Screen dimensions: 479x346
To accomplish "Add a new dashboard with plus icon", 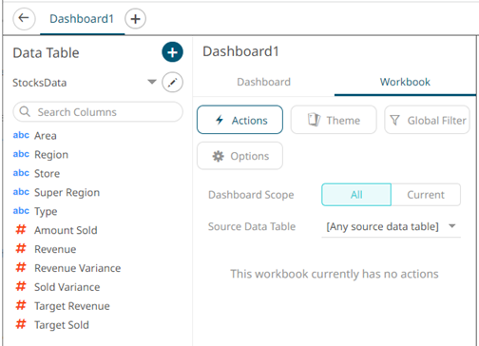I will click(135, 19).
